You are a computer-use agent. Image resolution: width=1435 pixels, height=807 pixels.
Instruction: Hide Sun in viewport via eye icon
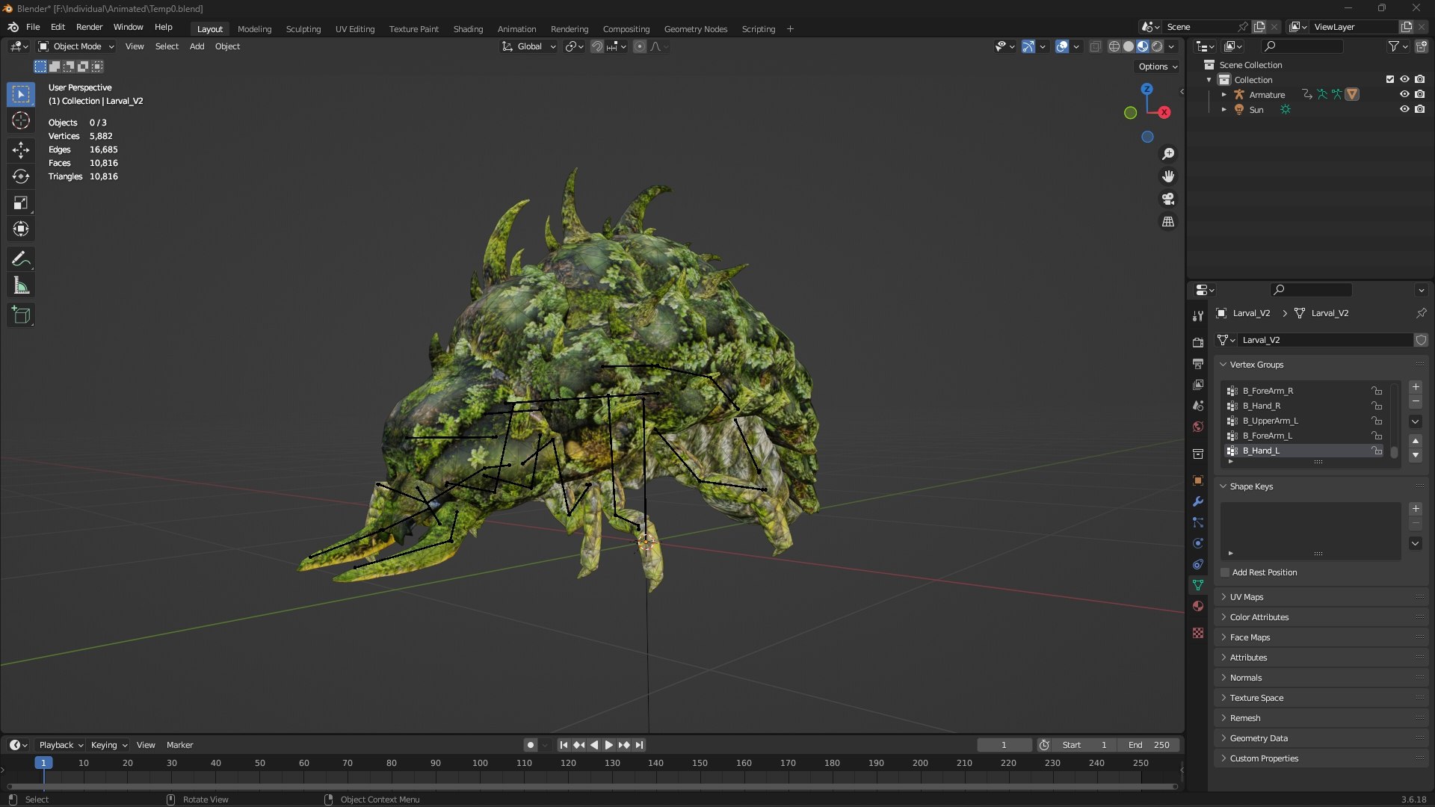click(1404, 109)
